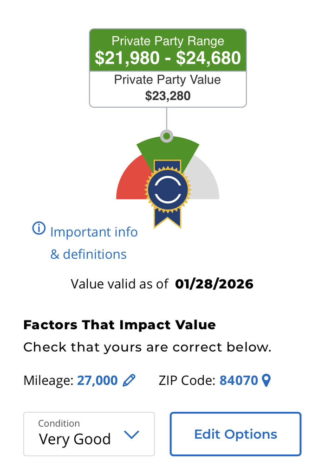Click the location pin icon
The image size is (312, 473).
(x=266, y=381)
